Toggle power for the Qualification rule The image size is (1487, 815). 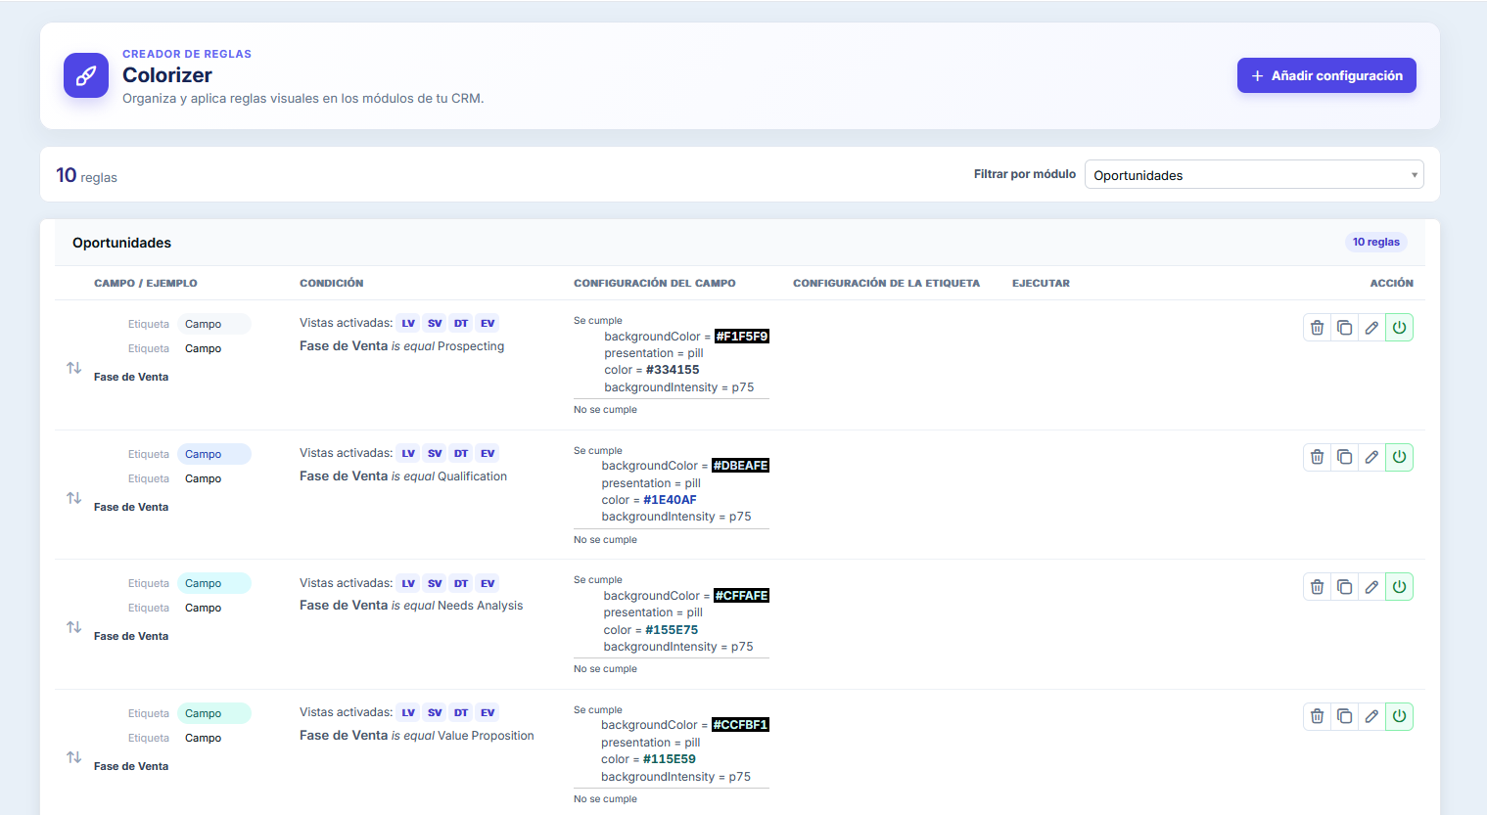click(1399, 457)
